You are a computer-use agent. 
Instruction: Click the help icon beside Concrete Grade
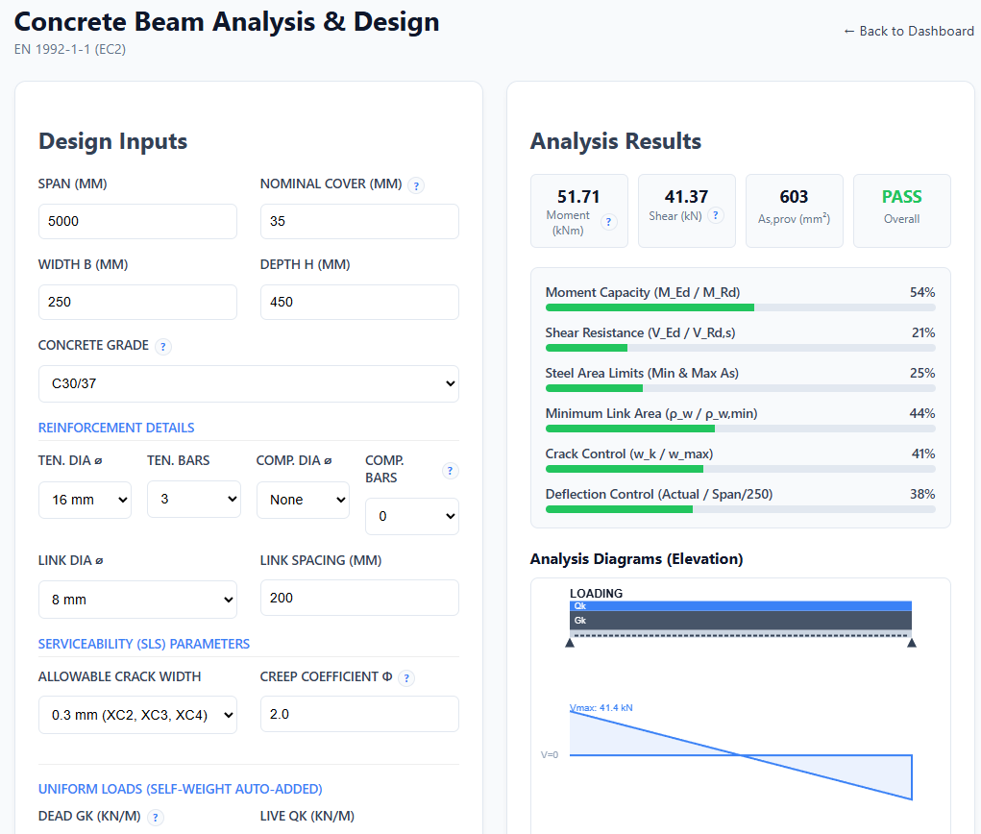163,347
